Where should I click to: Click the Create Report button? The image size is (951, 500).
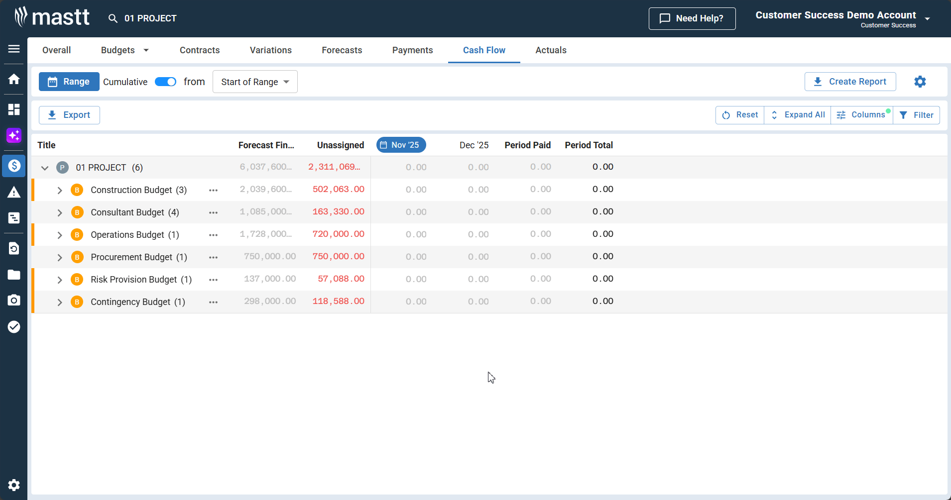pos(850,82)
